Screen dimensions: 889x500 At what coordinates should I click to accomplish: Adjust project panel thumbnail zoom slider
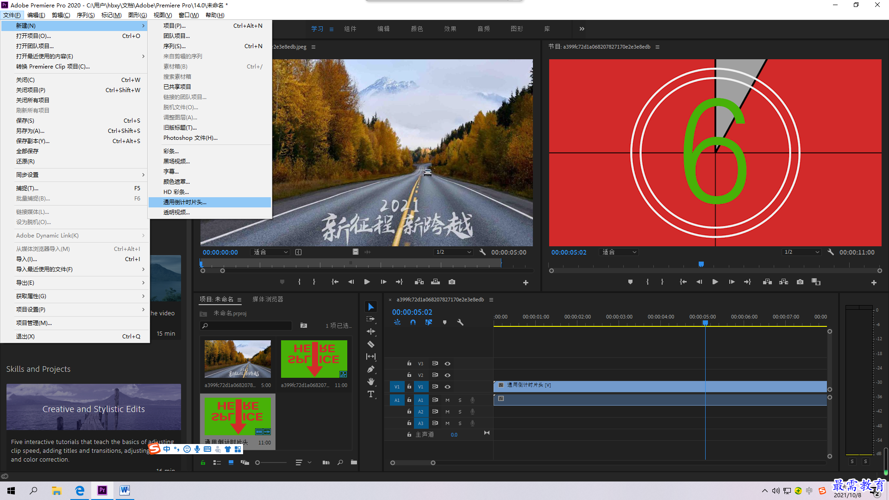click(257, 462)
